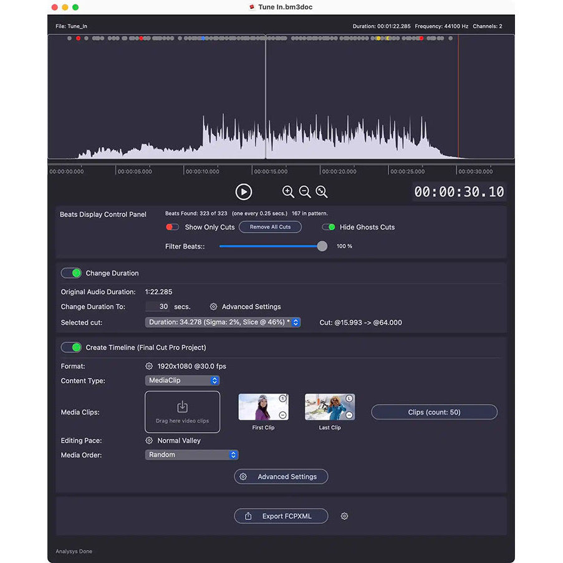
Task: Play the audio with the play button
Action: point(243,192)
